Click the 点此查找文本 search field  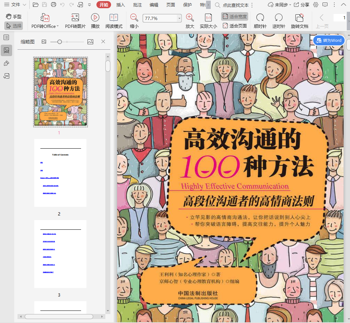pyautogui.click(x=235, y=5)
